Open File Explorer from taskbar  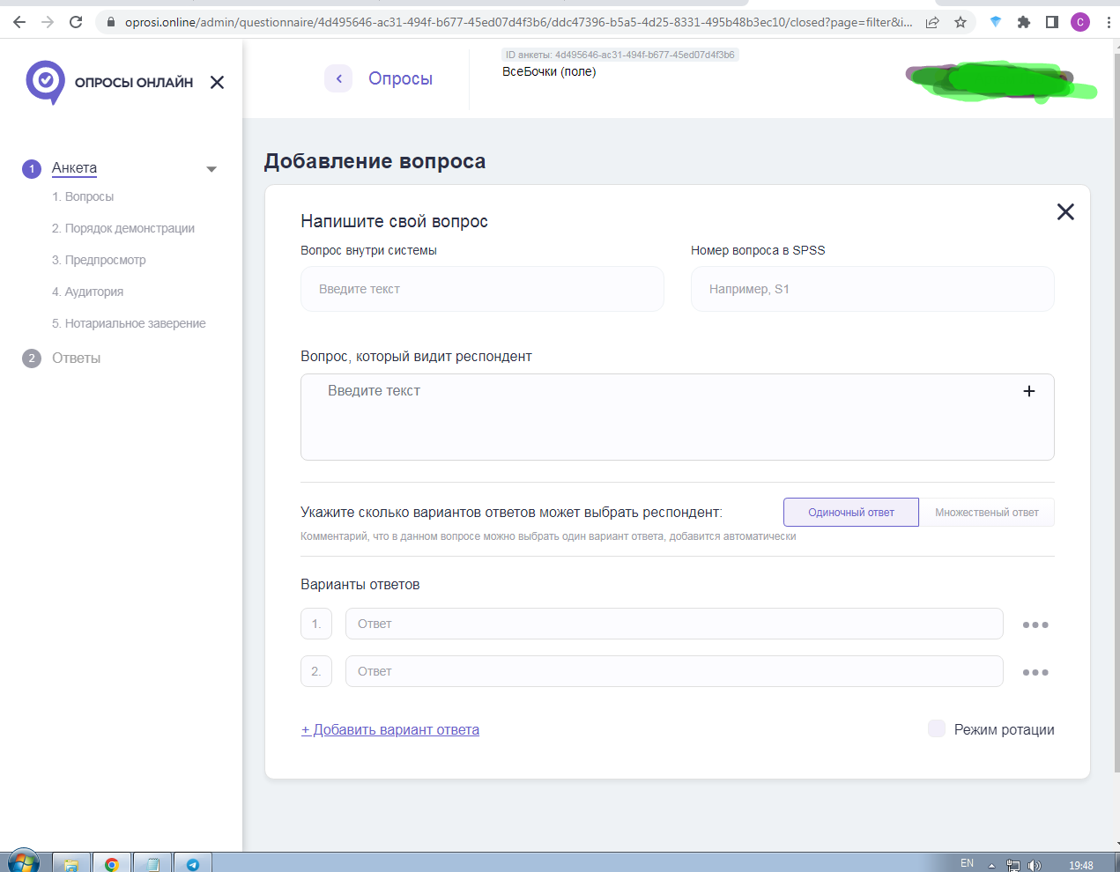[x=71, y=863]
